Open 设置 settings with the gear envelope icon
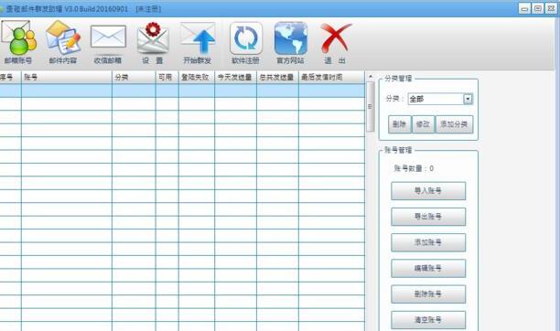This screenshot has width=560, height=331. point(153,43)
